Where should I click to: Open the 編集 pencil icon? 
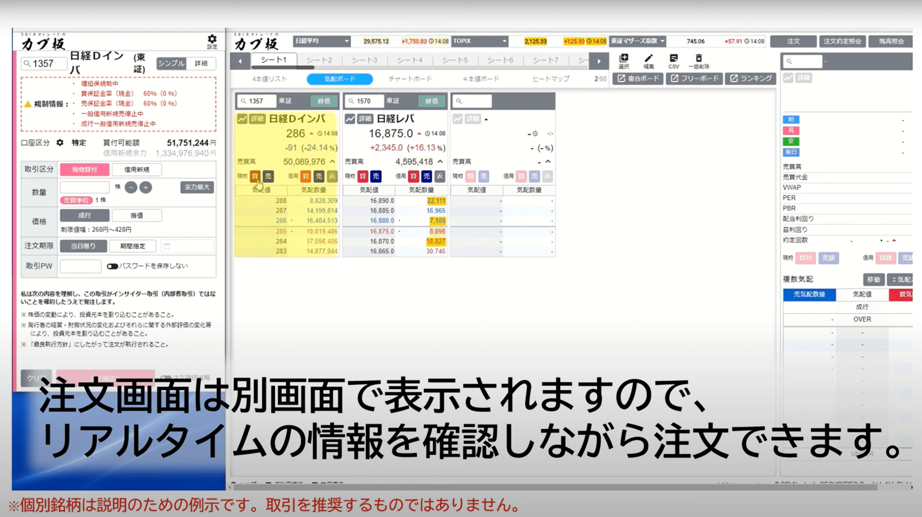pyautogui.click(x=649, y=61)
